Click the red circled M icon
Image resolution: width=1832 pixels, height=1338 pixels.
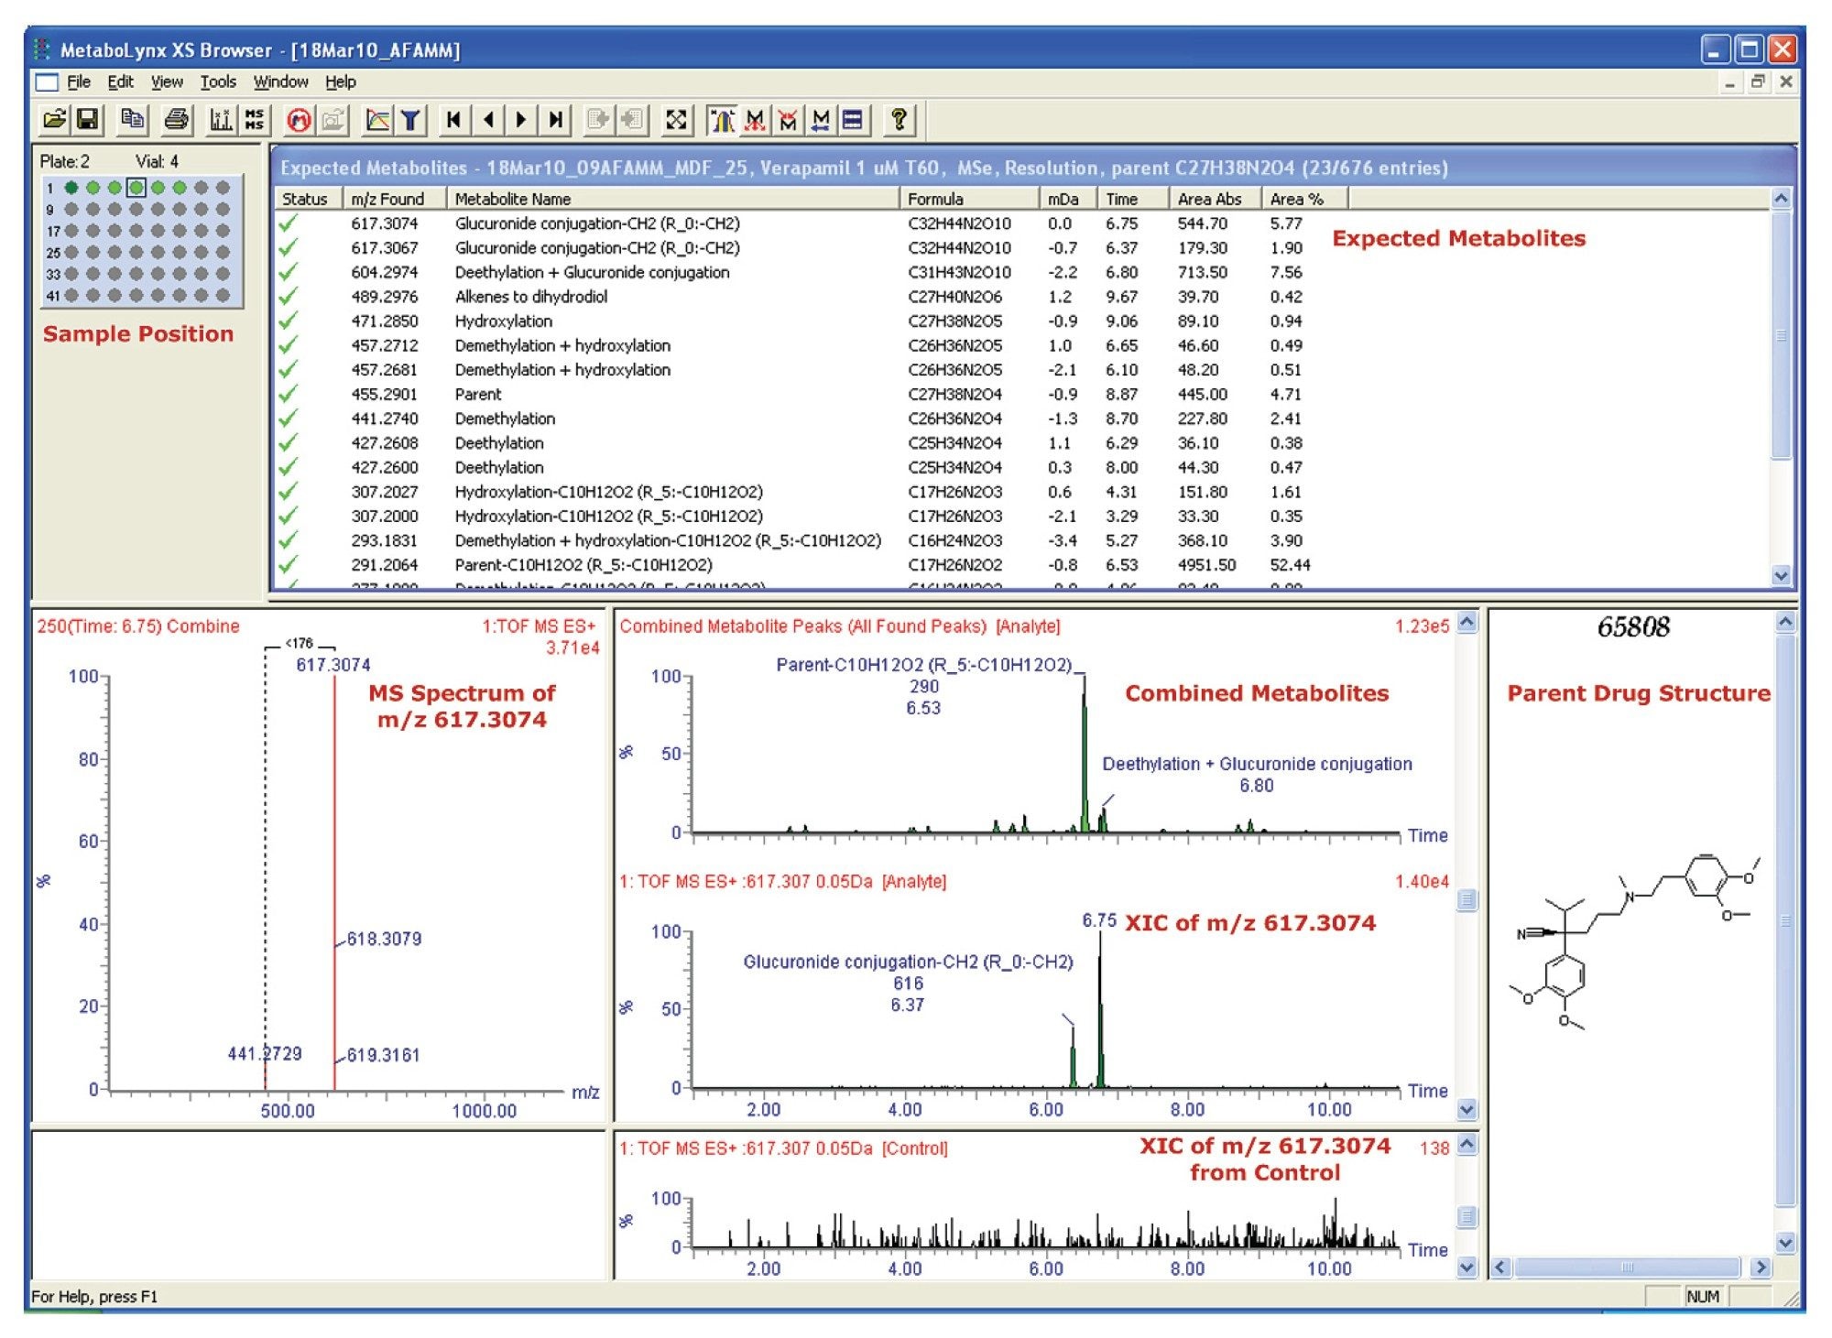[x=299, y=120]
